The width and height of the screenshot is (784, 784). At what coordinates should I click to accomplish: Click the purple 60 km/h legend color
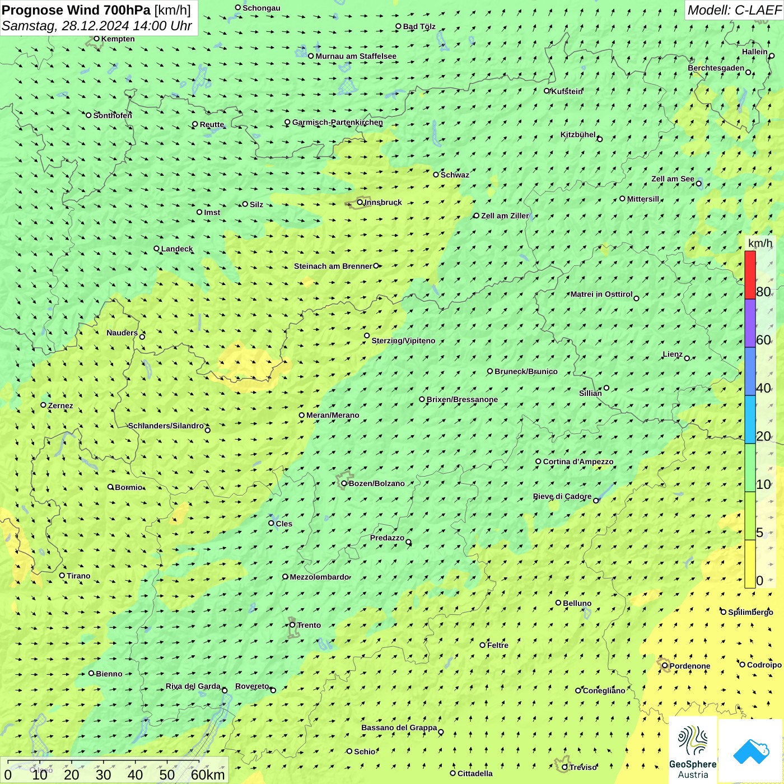pyautogui.click(x=750, y=324)
